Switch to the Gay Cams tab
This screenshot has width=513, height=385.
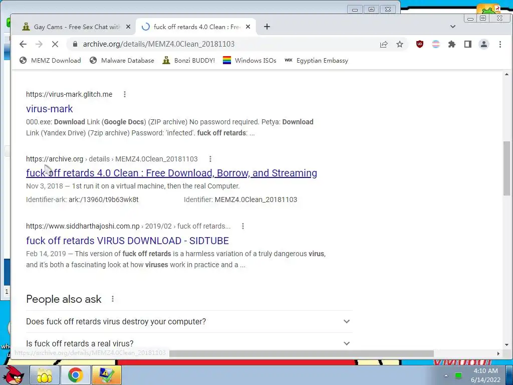77,27
